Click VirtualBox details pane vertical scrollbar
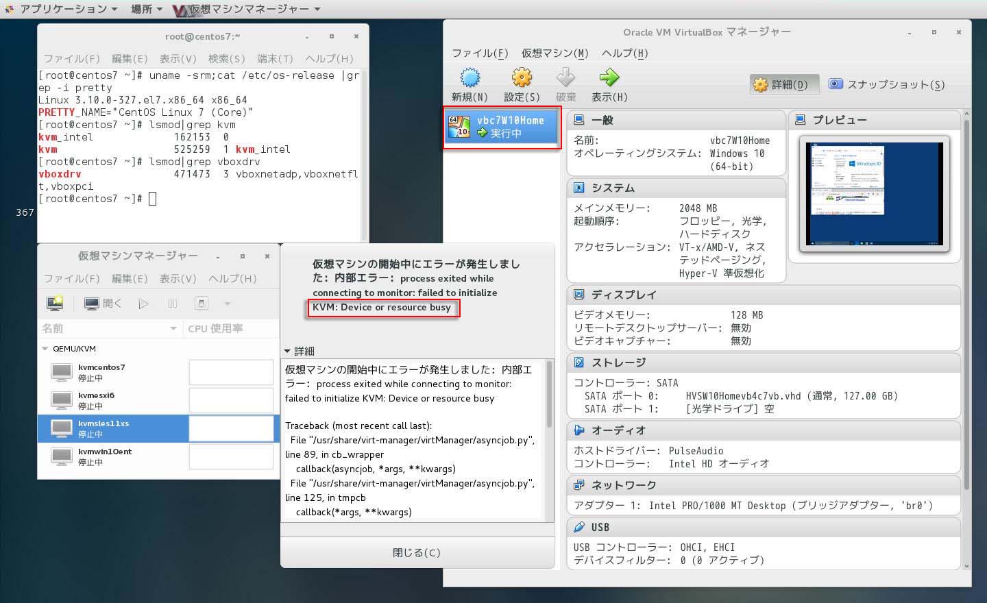Viewport: 987px width, 603px height. point(966,305)
